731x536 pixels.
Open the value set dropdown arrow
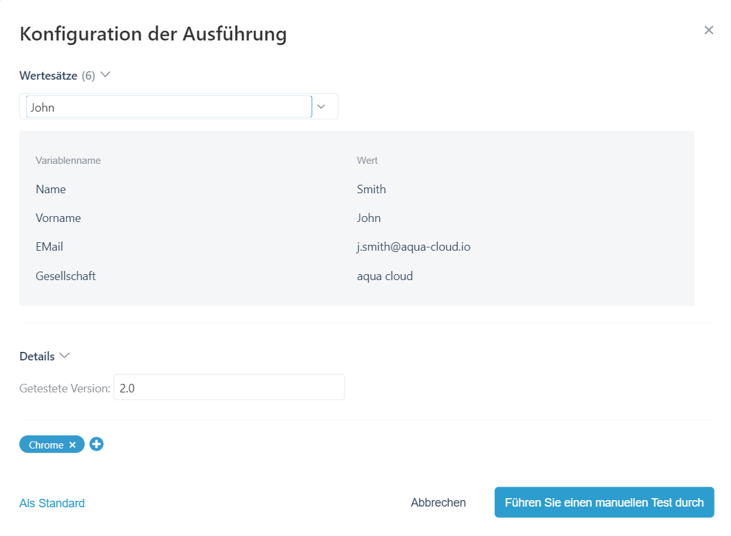pyautogui.click(x=321, y=106)
